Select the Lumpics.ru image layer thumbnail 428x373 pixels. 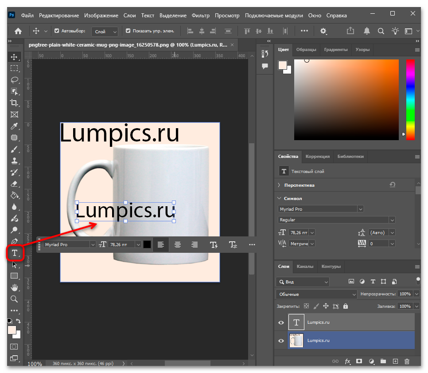296,341
